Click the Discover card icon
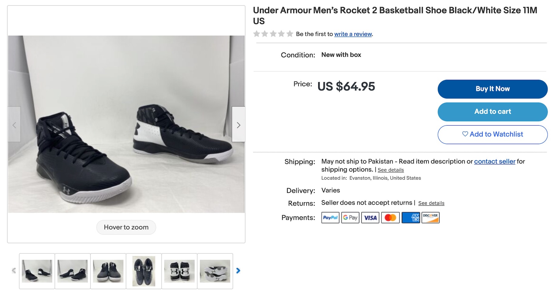 coord(430,218)
